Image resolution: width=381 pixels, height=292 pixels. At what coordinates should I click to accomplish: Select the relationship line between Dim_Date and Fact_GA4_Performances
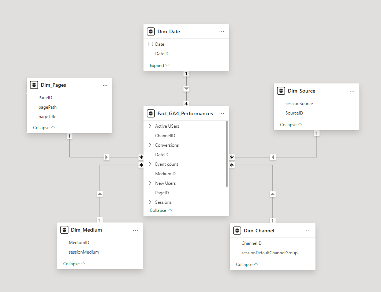[x=186, y=89]
